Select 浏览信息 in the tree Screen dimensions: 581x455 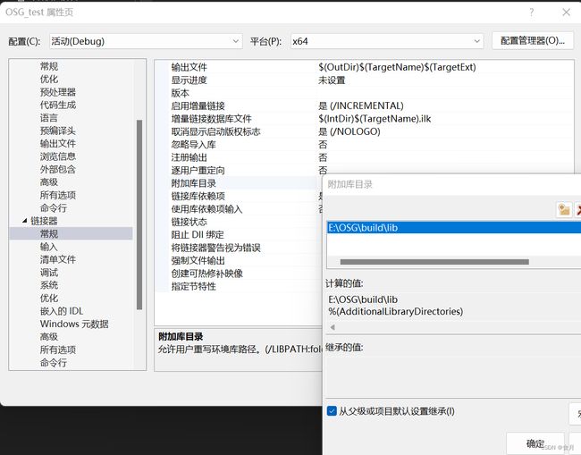[58, 156]
